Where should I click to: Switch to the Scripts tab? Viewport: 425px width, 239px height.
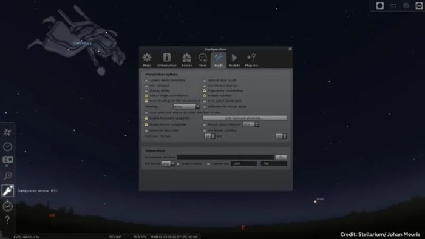tap(234, 60)
